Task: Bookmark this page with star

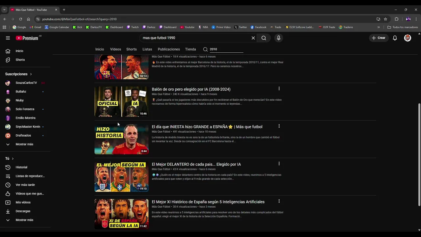Action: 385,19
